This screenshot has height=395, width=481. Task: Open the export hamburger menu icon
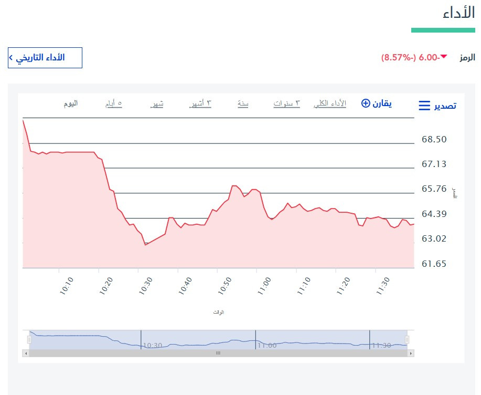pos(424,106)
